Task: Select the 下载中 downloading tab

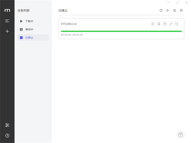Action: pyautogui.click(x=33, y=21)
